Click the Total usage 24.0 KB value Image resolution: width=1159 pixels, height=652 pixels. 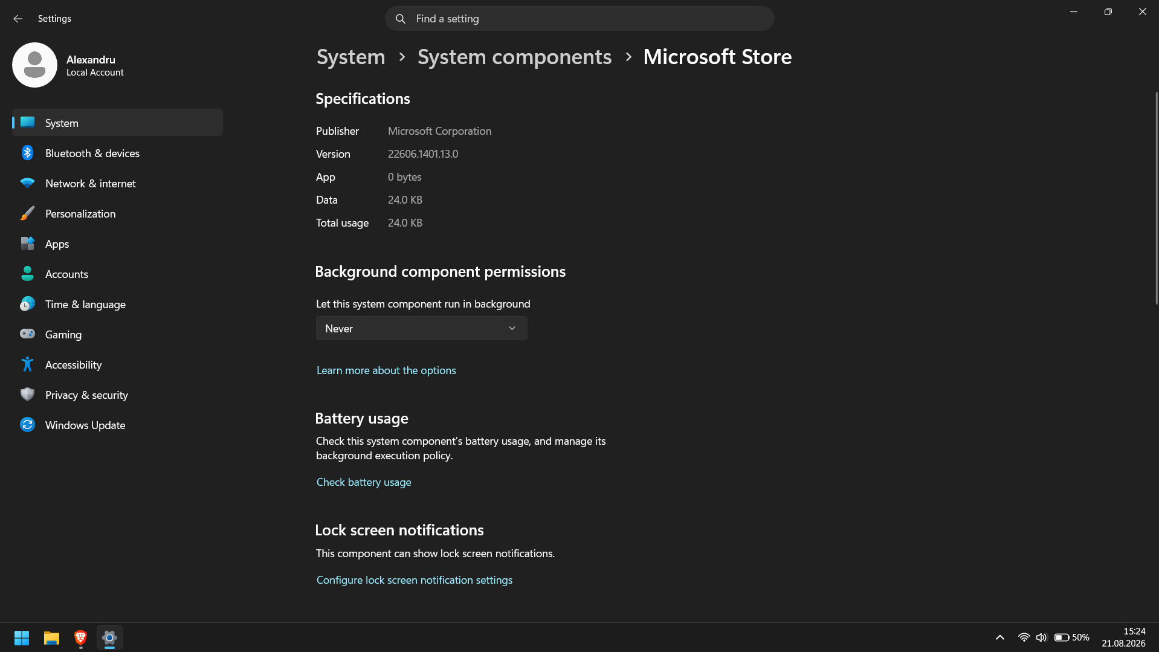(405, 223)
